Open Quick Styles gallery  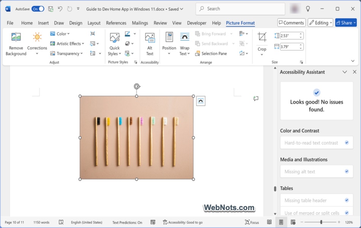click(114, 44)
